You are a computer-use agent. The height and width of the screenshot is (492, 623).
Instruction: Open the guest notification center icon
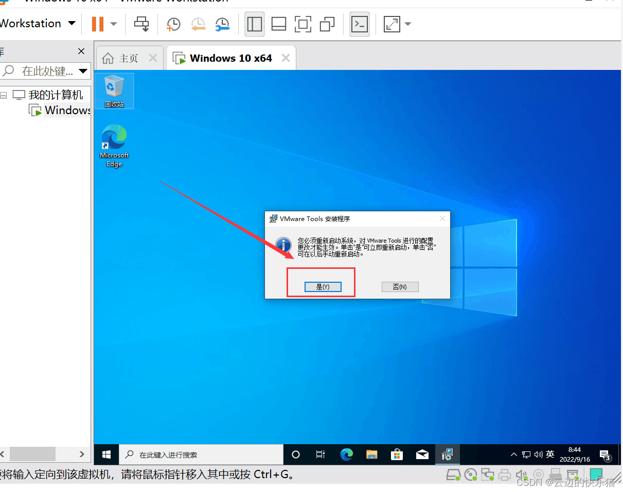[x=606, y=454]
